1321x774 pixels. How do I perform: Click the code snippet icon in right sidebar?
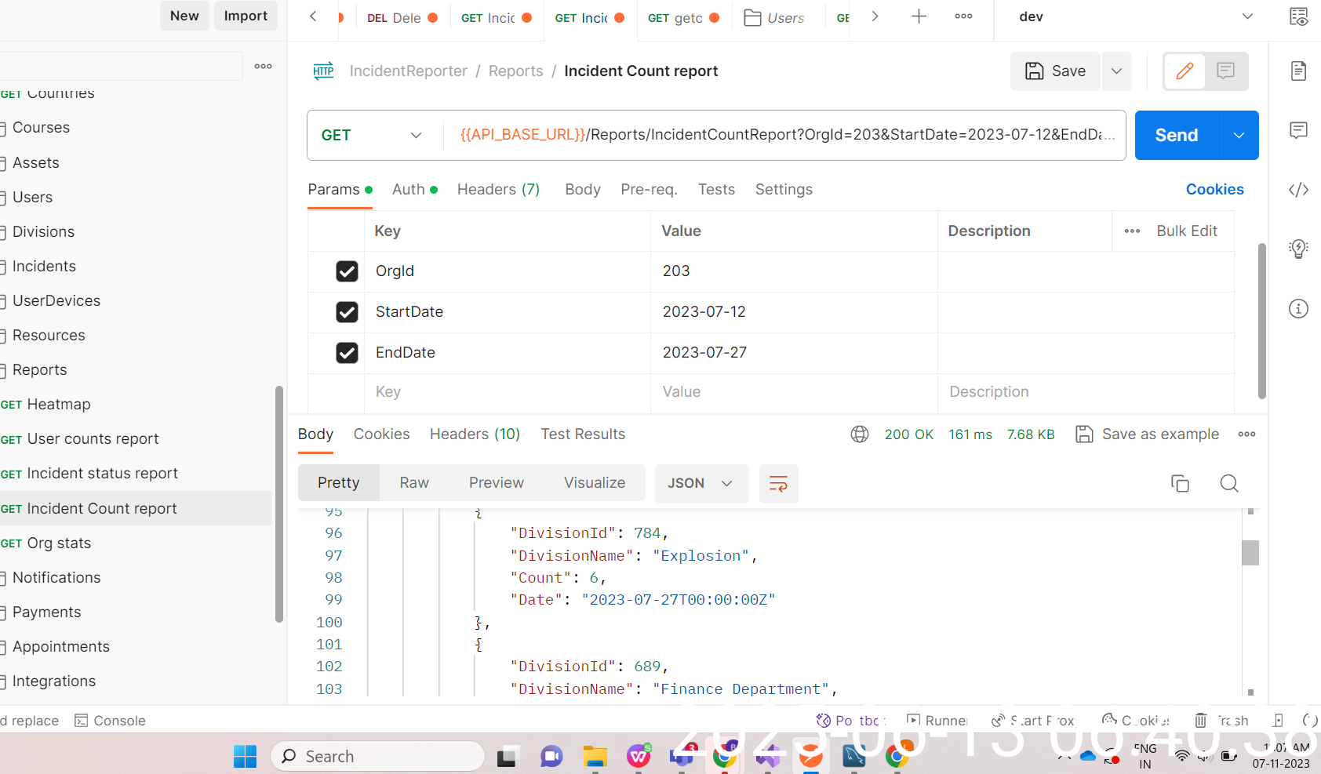(1298, 190)
